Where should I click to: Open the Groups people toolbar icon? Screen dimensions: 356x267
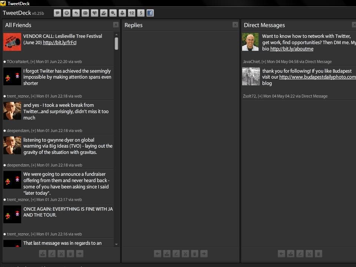pyautogui.click(x=104, y=13)
